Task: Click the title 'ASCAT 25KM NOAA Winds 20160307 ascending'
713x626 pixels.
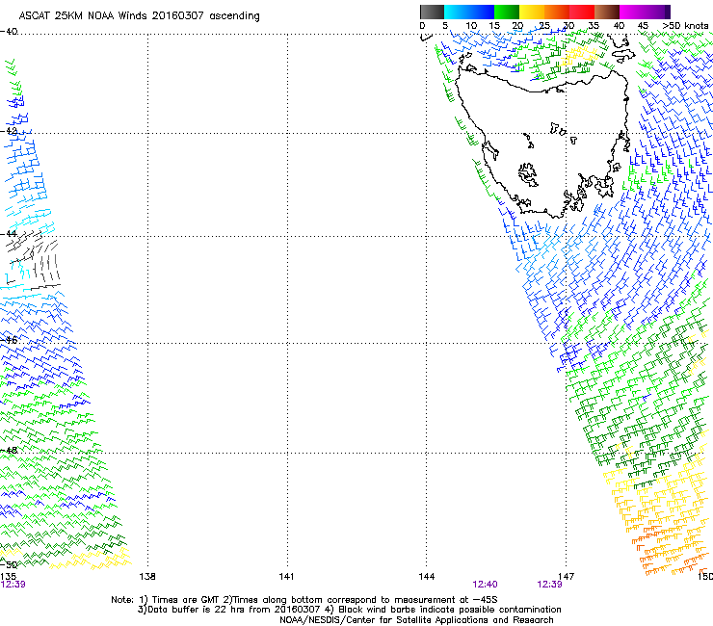Action: point(139,16)
